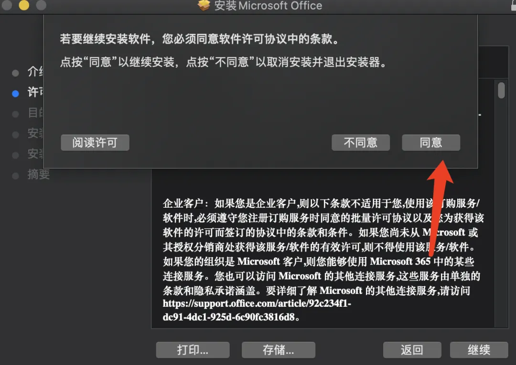Click the 打印... (Print) button

[x=193, y=350]
